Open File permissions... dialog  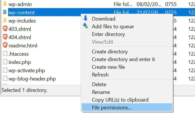(111, 108)
